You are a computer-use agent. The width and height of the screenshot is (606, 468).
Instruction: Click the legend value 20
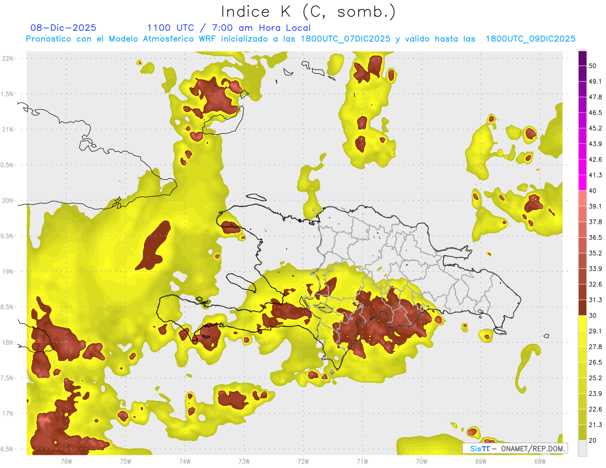point(593,441)
